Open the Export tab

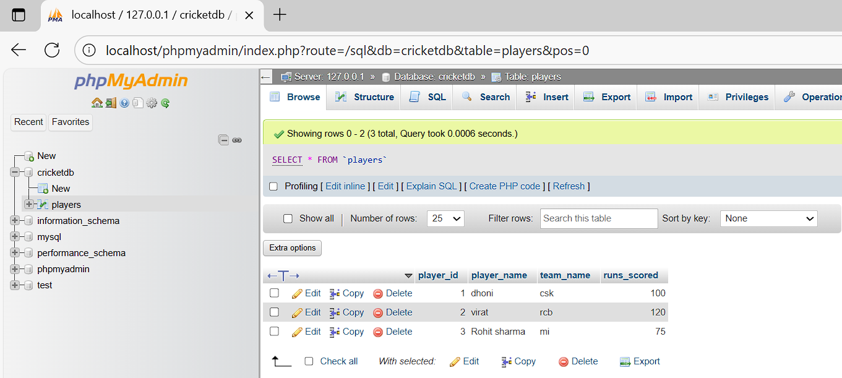point(608,97)
